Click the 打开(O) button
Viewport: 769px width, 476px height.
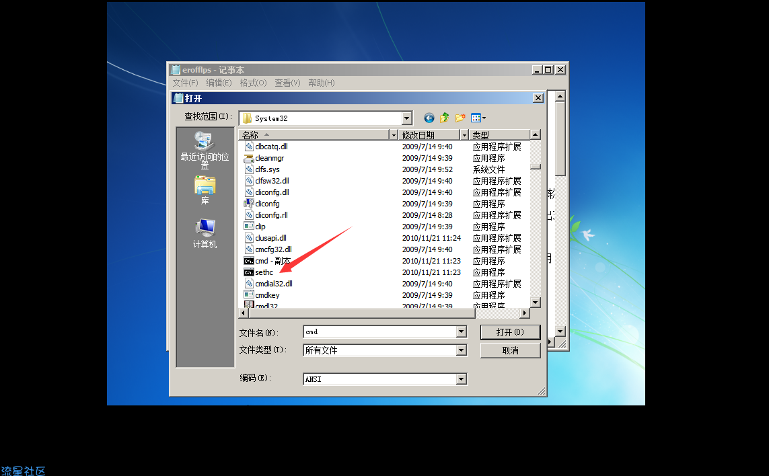[510, 332]
